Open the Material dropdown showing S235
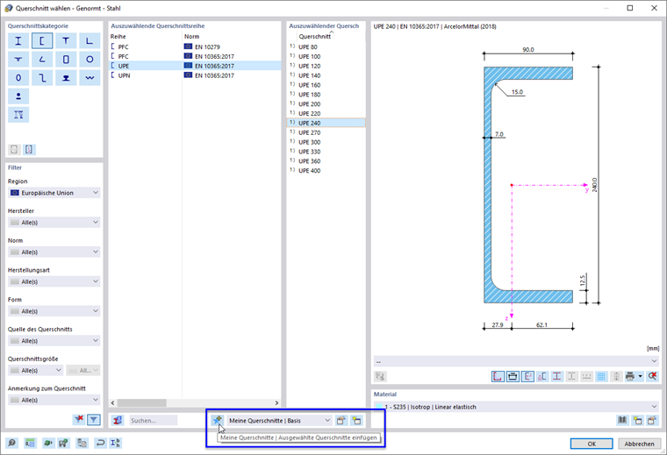The width and height of the screenshot is (667, 455). 516,407
